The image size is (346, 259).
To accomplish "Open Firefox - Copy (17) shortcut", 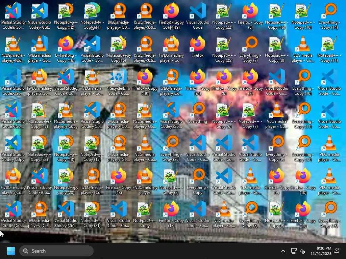I will point(171,214).
